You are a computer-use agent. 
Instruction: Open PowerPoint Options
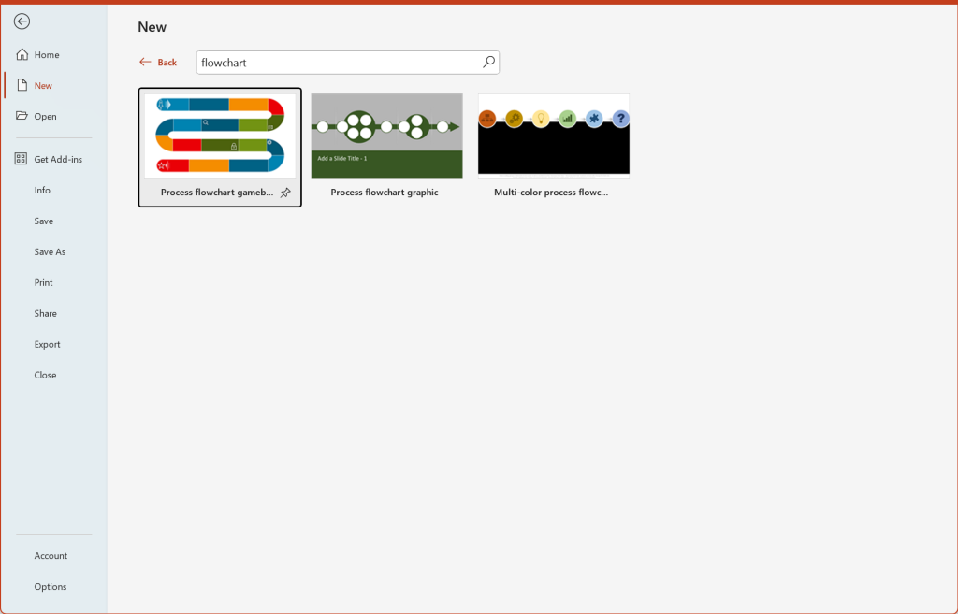click(x=53, y=587)
